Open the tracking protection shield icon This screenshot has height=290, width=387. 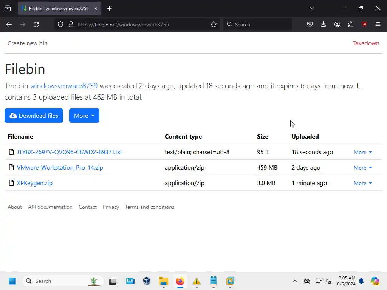coord(60,25)
